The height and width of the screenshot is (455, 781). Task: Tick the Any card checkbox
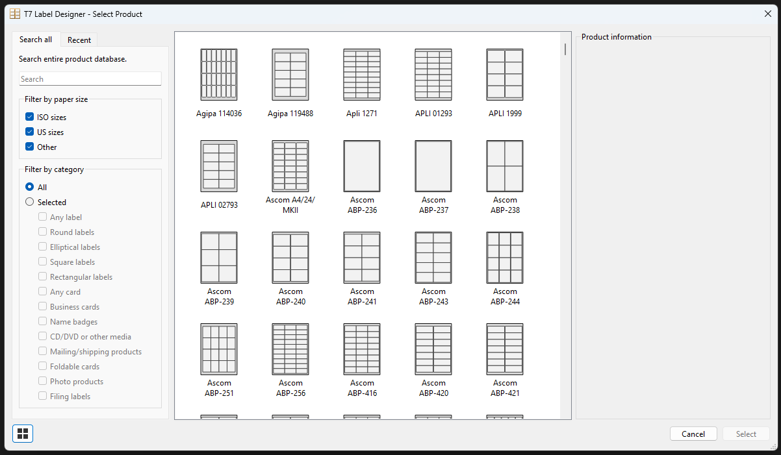[42, 292]
